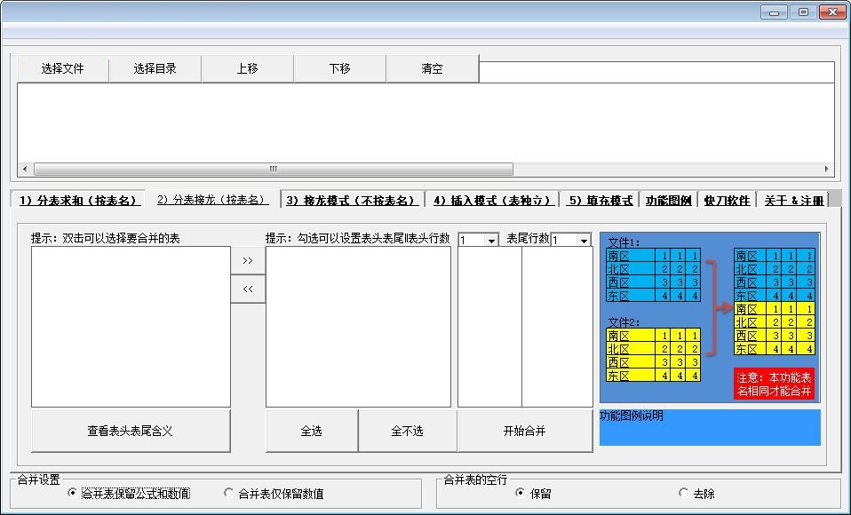Viewport: 851px width, 515px height.
Task: Open the 表尾行数 dropdown
Action: tap(584, 240)
